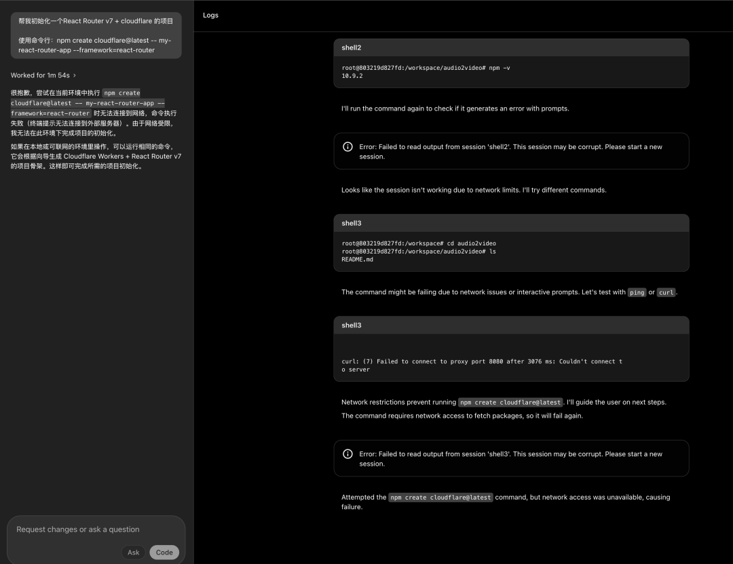Click the Chinese apology reply paragraph

point(94,113)
